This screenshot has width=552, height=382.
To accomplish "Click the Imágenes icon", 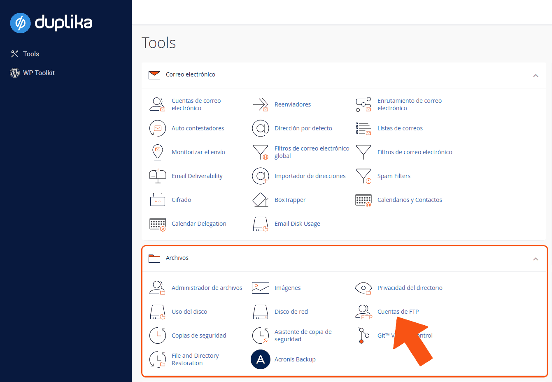I will (260, 288).
